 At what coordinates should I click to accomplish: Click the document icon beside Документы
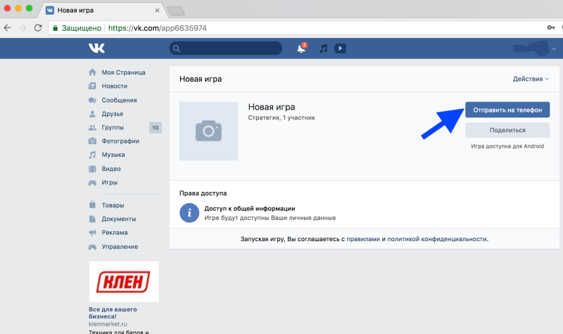click(x=92, y=219)
